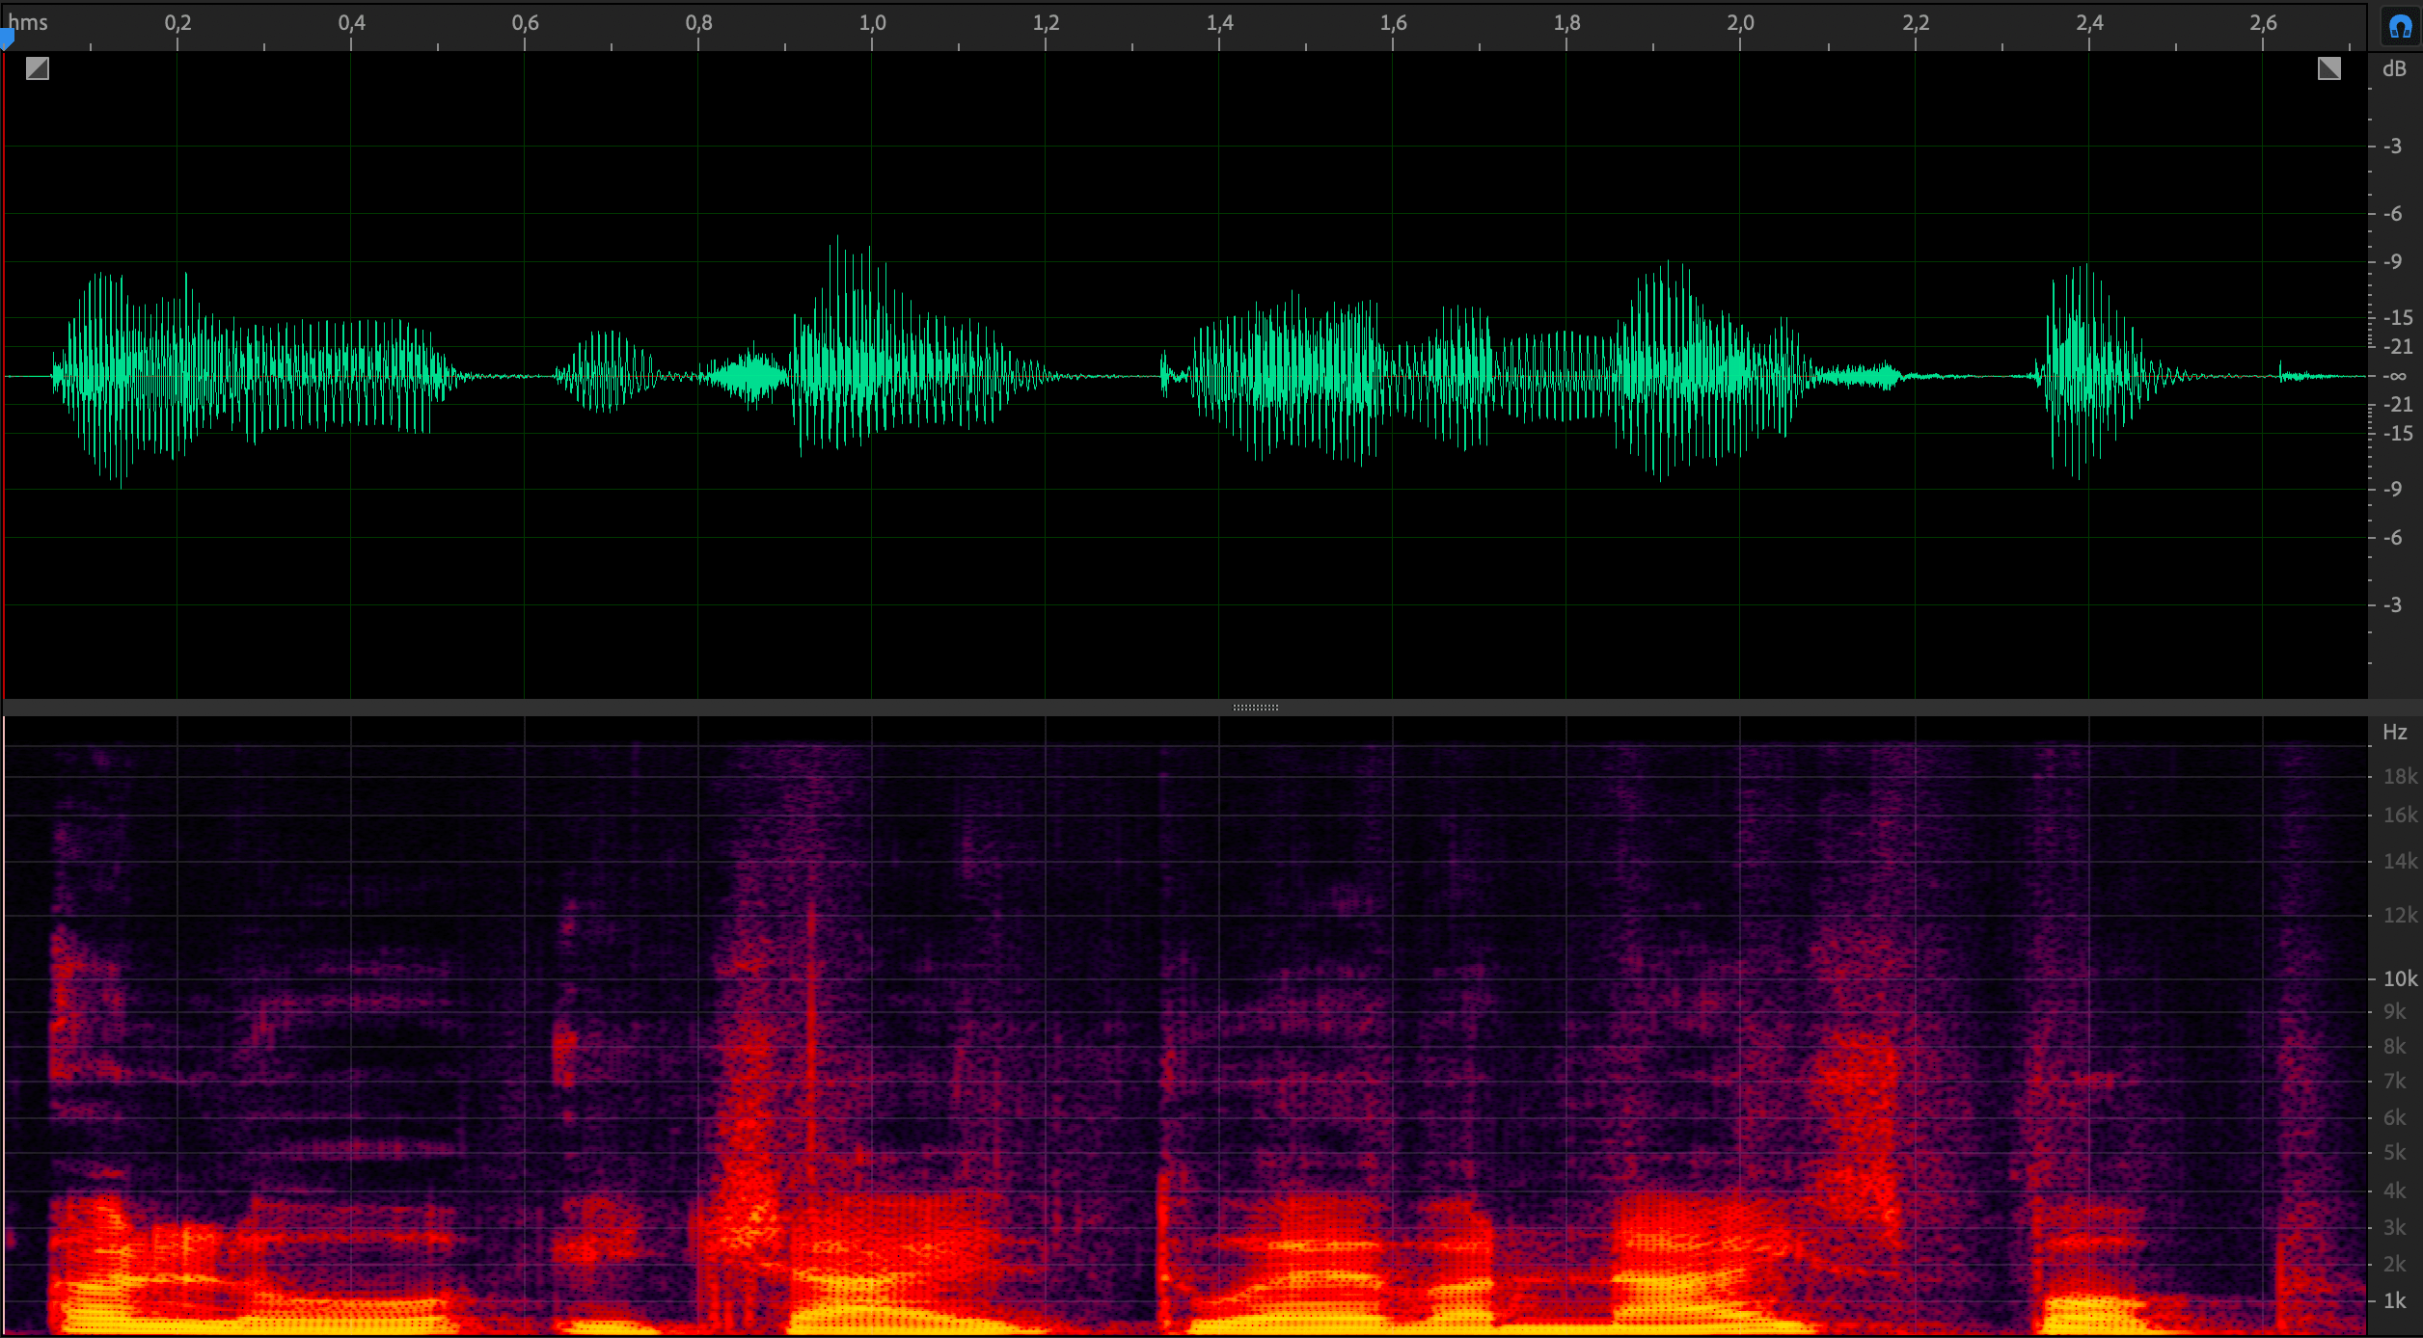Click the fade-in handle on the waveform
The image size is (2423, 1338).
pos(38,68)
